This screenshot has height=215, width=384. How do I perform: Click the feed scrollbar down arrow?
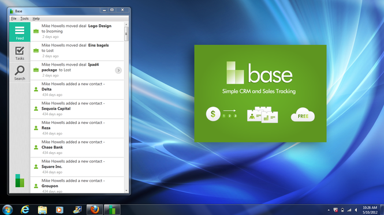tap(126, 191)
